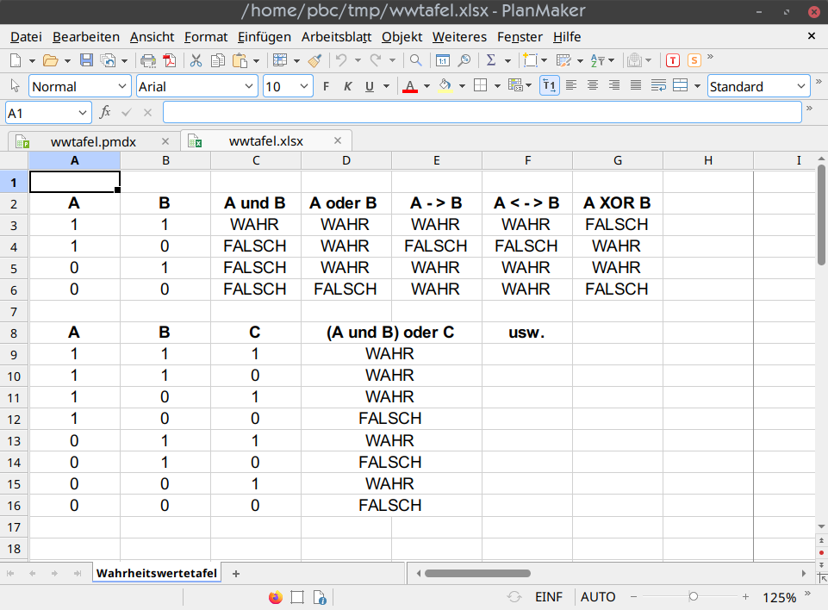Open the Datei menu
This screenshot has height=610, width=828.
click(26, 37)
